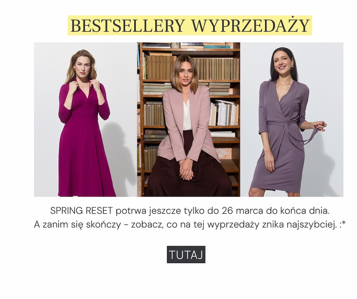The width and height of the screenshot is (357, 299).
Task: Open the pink blazer bookshelf photo
Action: pyautogui.click(x=188, y=119)
